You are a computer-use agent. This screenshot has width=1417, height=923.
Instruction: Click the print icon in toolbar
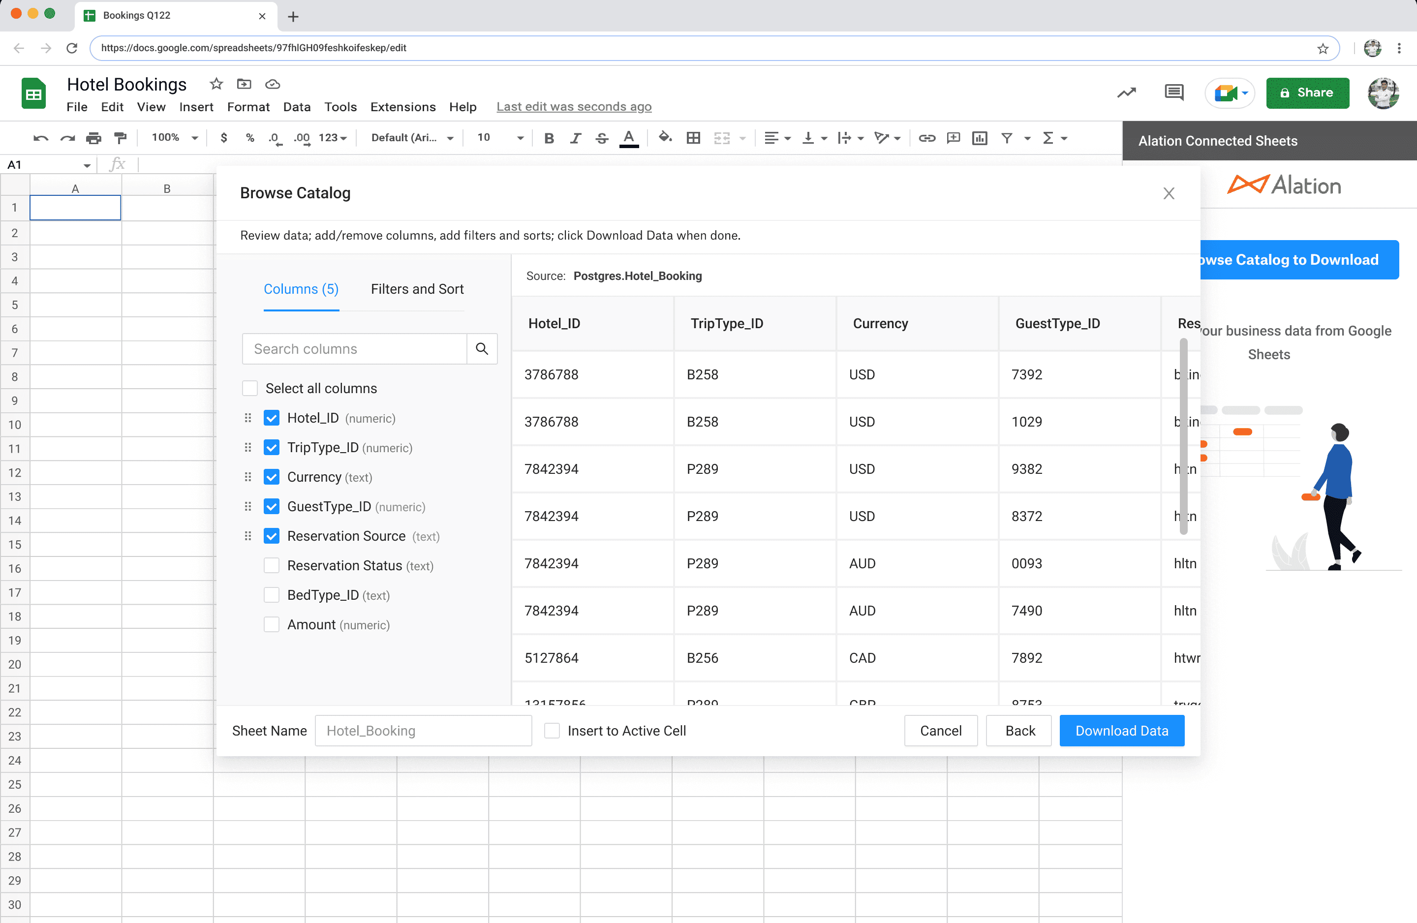click(94, 137)
